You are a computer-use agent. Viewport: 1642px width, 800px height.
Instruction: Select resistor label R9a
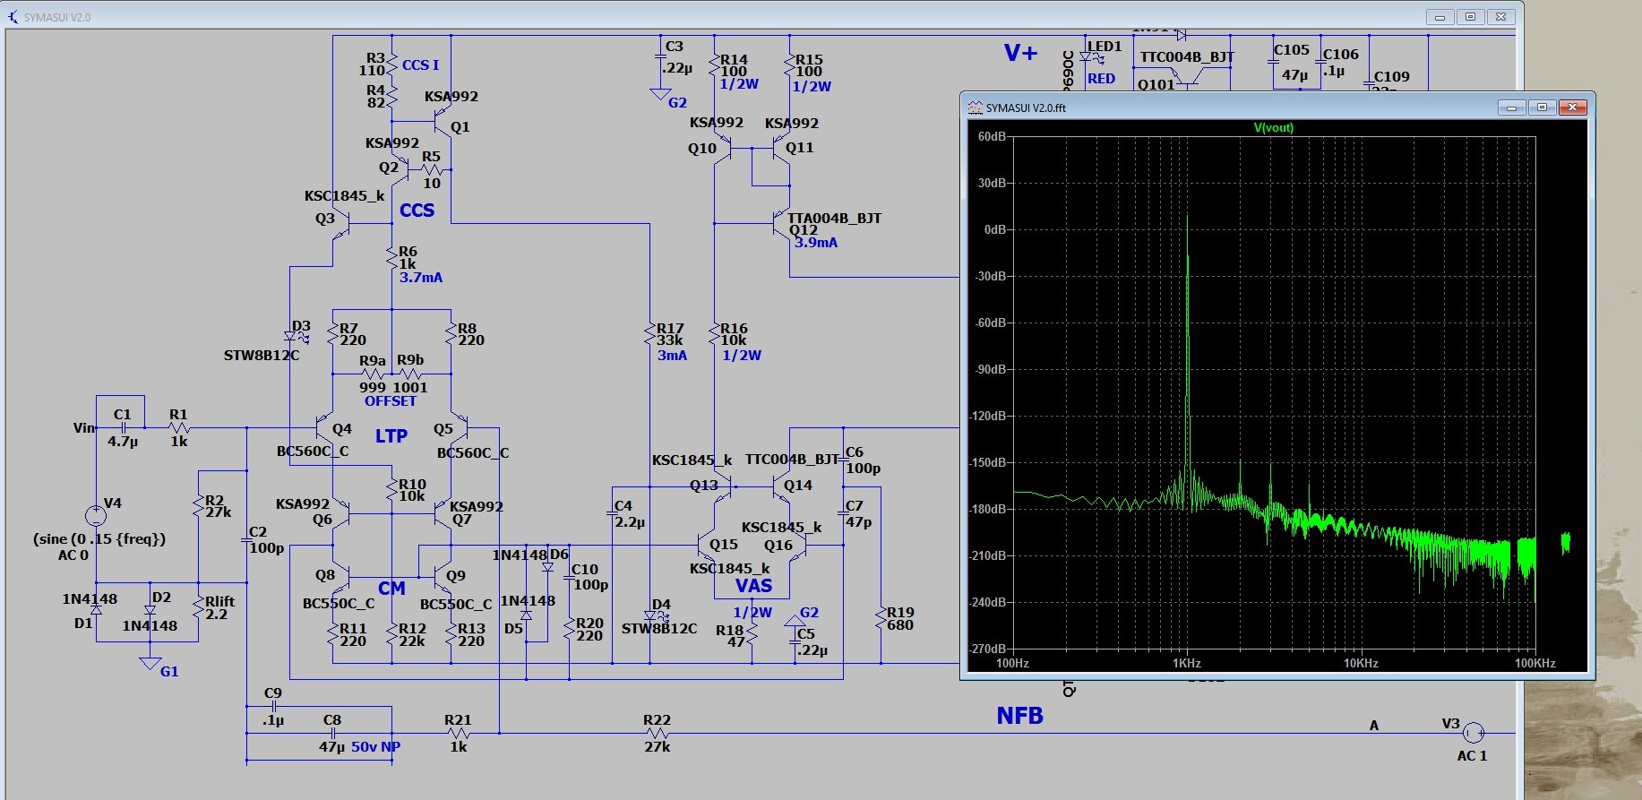[x=373, y=361]
